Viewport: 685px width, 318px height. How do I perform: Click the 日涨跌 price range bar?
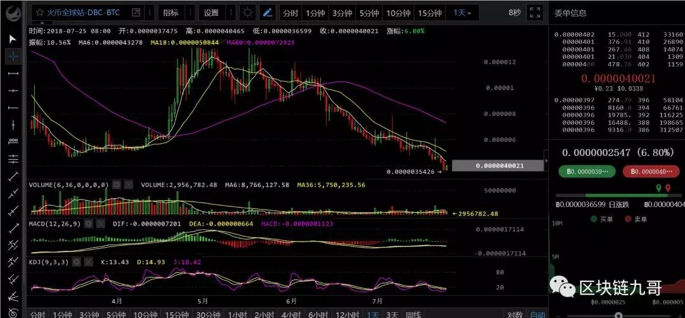(618, 195)
